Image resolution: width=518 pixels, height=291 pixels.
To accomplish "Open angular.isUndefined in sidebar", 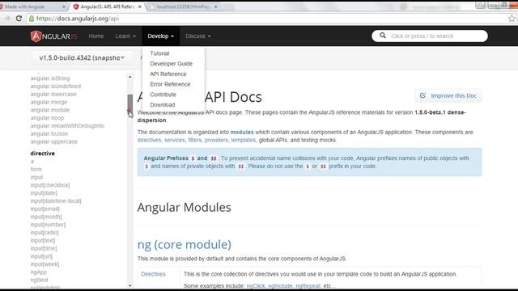I will [56, 86].
